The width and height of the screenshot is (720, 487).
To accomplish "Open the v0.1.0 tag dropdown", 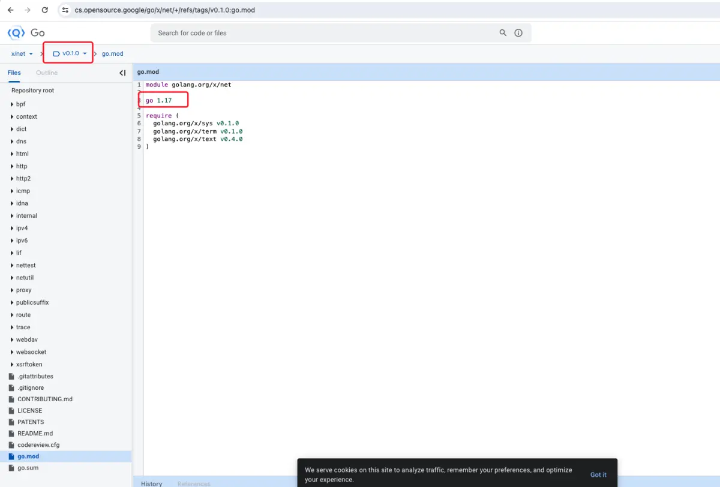I will click(70, 54).
